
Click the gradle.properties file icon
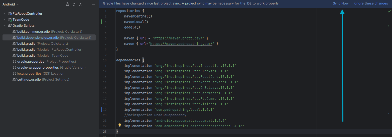[x=15, y=61]
